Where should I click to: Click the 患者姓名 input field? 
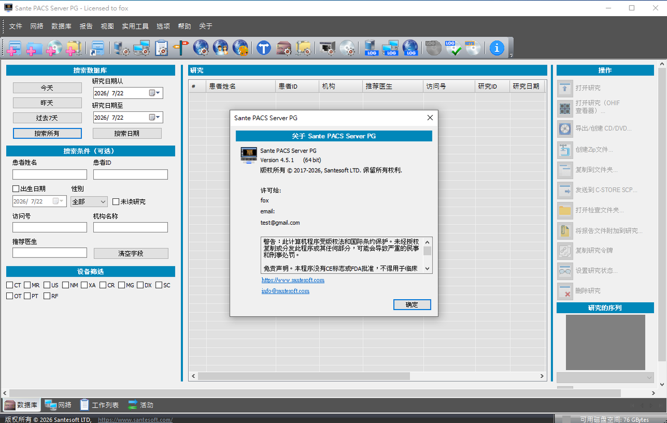(x=50, y=175)
